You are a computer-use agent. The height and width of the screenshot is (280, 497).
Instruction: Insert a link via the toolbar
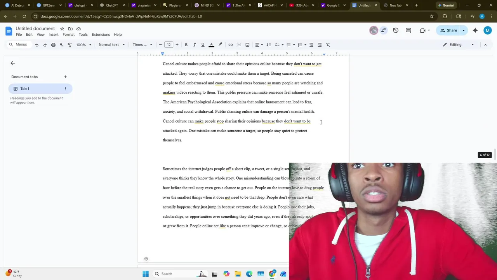(231, 45)
